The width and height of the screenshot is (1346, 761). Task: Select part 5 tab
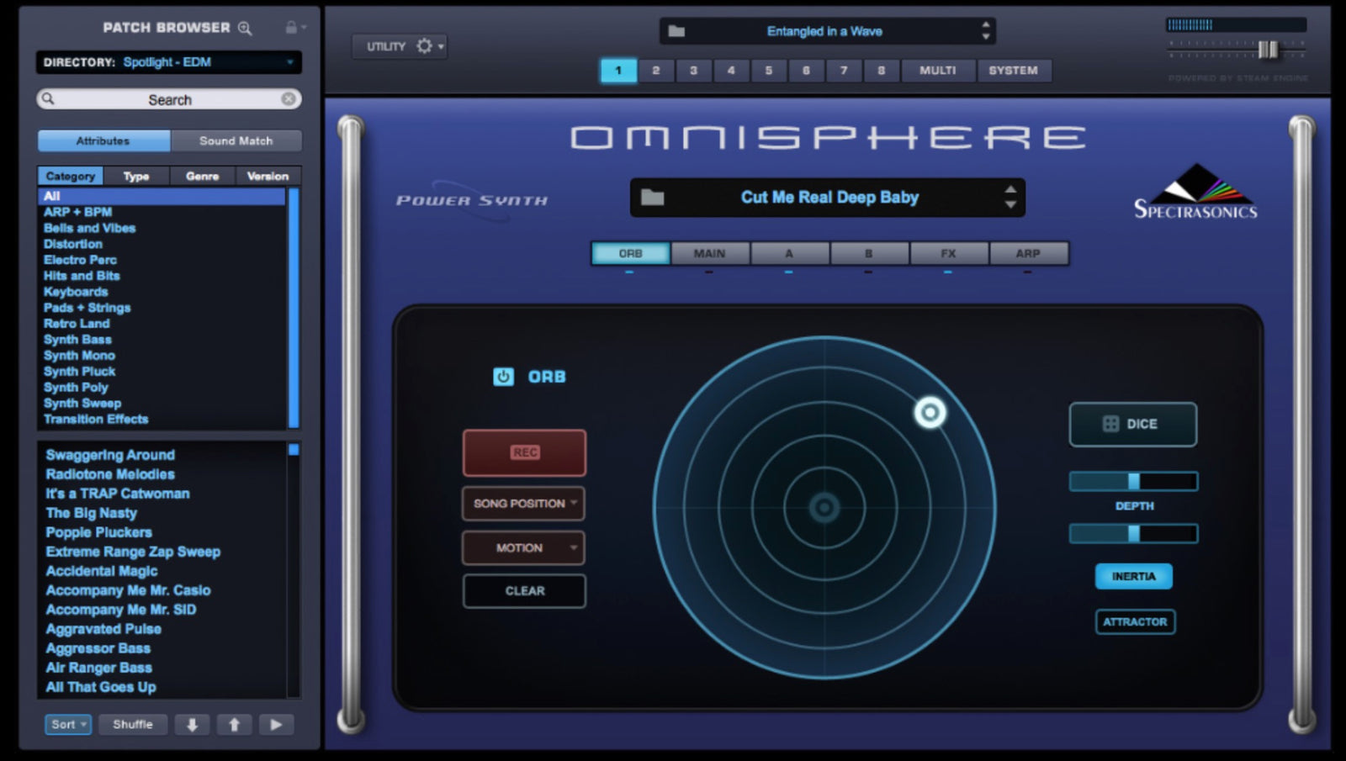coord(768,71)
